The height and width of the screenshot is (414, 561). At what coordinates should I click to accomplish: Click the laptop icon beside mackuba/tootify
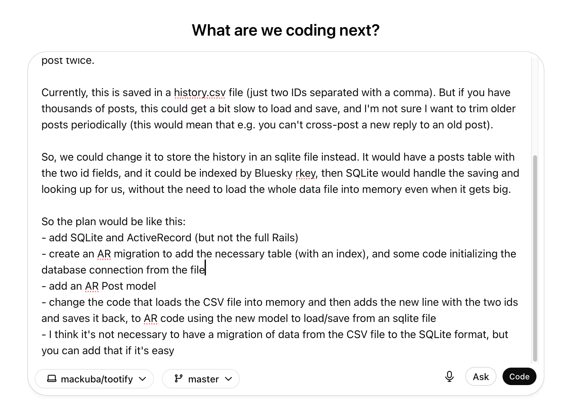[51, 379]
